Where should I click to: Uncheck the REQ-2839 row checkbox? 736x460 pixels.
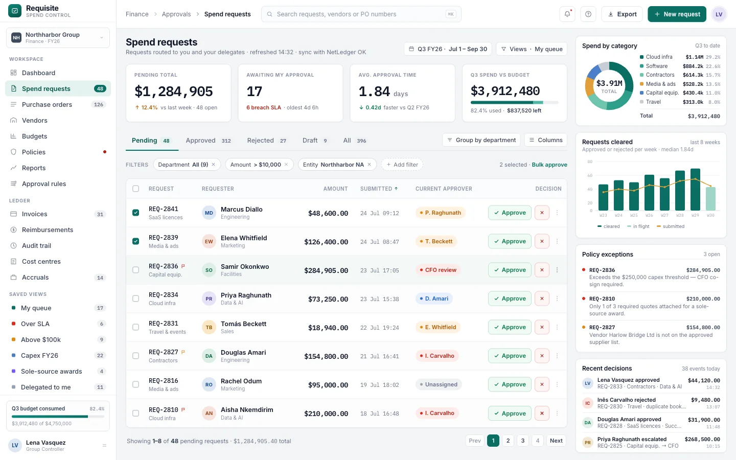(135, 241)
